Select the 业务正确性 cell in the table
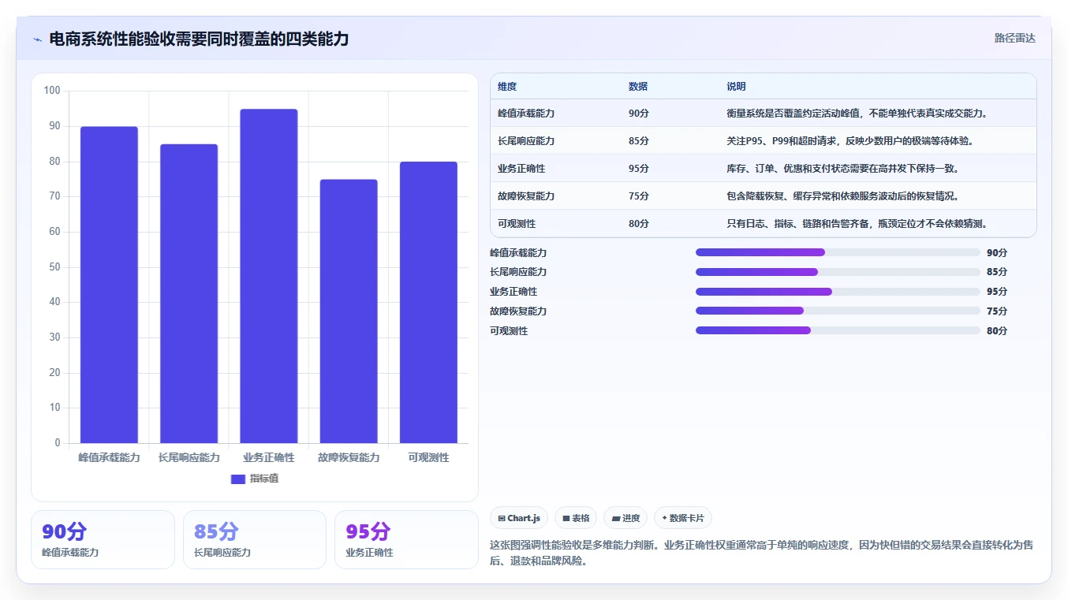This screenshot has height=600, width=1068. [521, 168]
